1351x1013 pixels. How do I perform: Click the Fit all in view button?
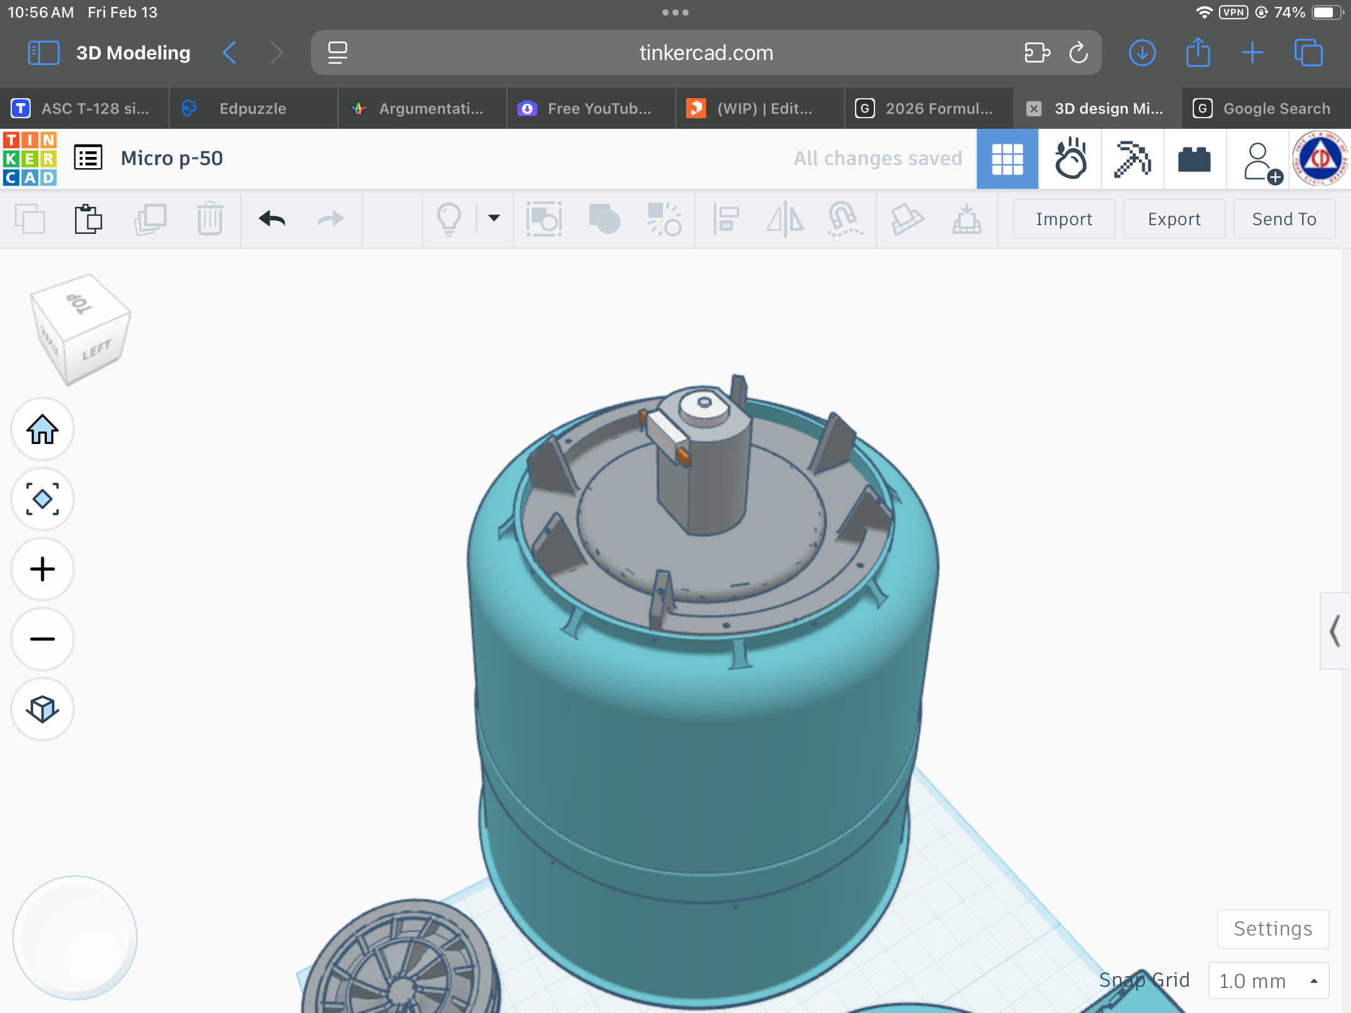[43, 499]
